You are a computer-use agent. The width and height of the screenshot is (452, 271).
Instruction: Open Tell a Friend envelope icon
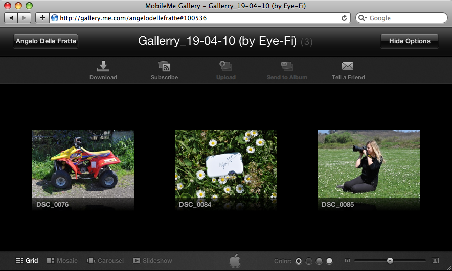(x=348, y=66)
